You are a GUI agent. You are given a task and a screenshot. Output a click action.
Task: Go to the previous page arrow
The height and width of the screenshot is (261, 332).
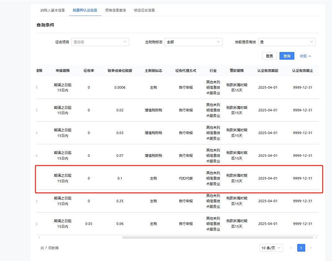(291, 248)
